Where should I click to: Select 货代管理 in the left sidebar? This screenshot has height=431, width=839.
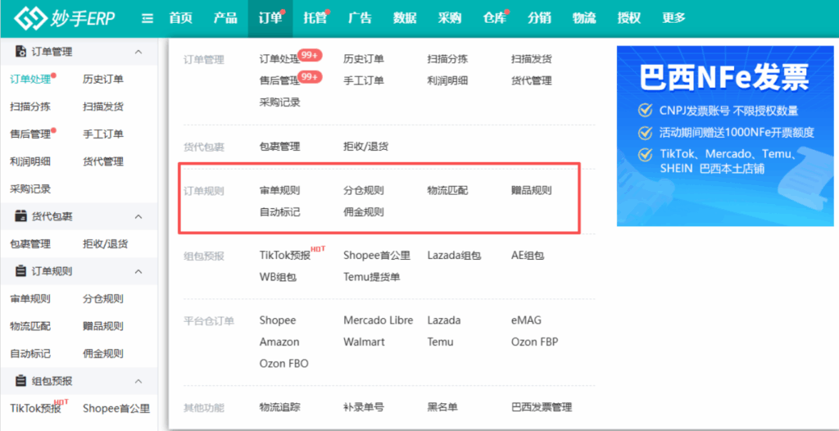click(103, 161)
